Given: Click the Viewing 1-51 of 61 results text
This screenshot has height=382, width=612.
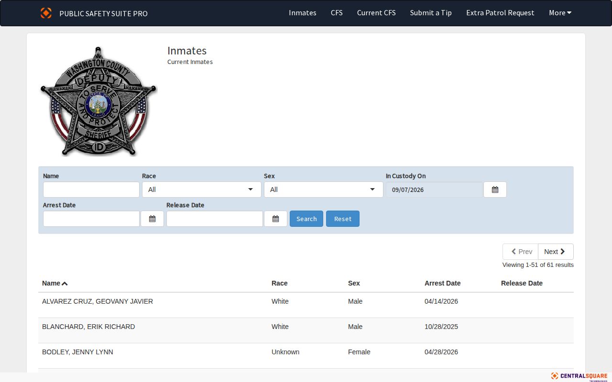Looking at the screenshot, I should [x=538, y=265].
